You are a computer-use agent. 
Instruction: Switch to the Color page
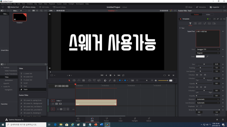click(120, 119)
